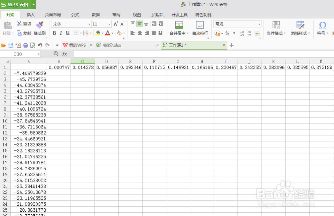Increase font size with A+ icon

click(116, 24)
